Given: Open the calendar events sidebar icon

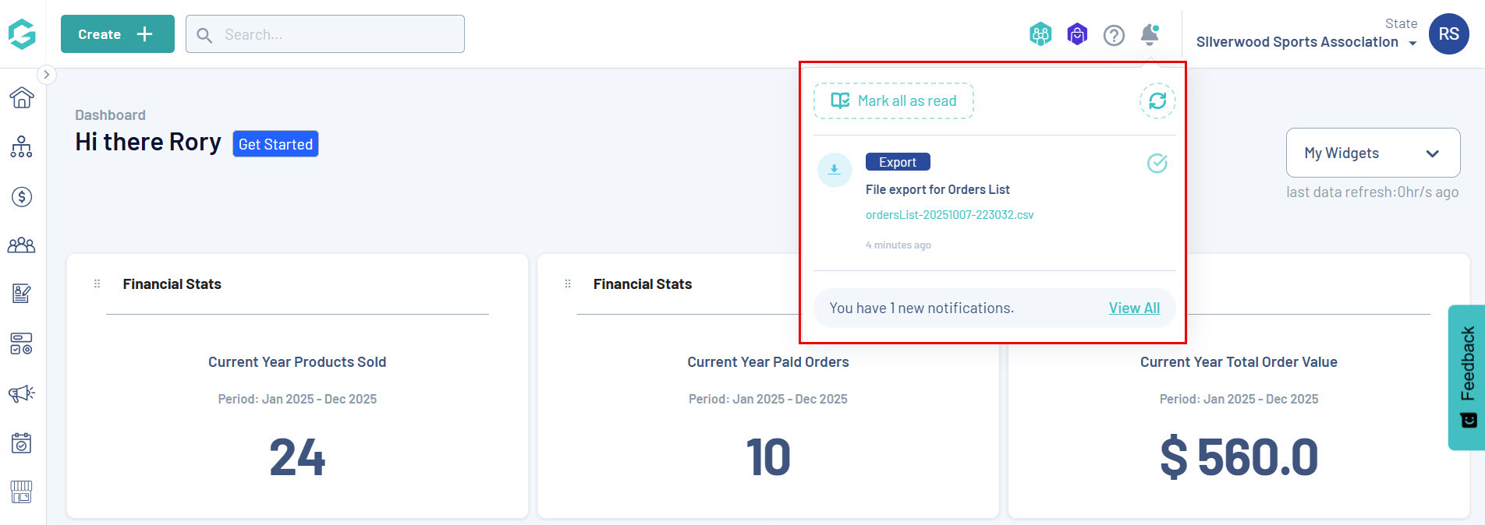Looking at the screenshot, I should click(x=22, y=442).
